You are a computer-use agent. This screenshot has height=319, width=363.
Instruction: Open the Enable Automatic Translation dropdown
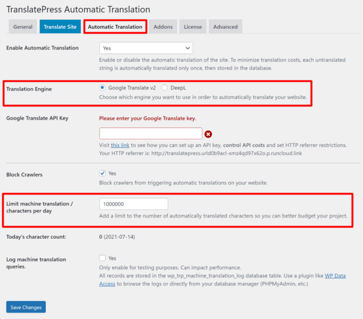(x=146, y=48)
